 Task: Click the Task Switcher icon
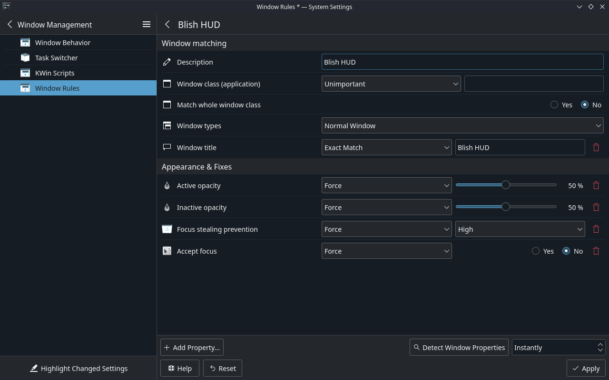tap(25, 57)
